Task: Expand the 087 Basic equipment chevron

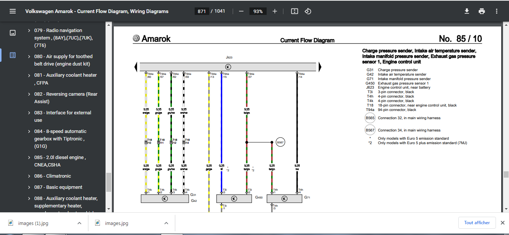Action: point(29,187)
